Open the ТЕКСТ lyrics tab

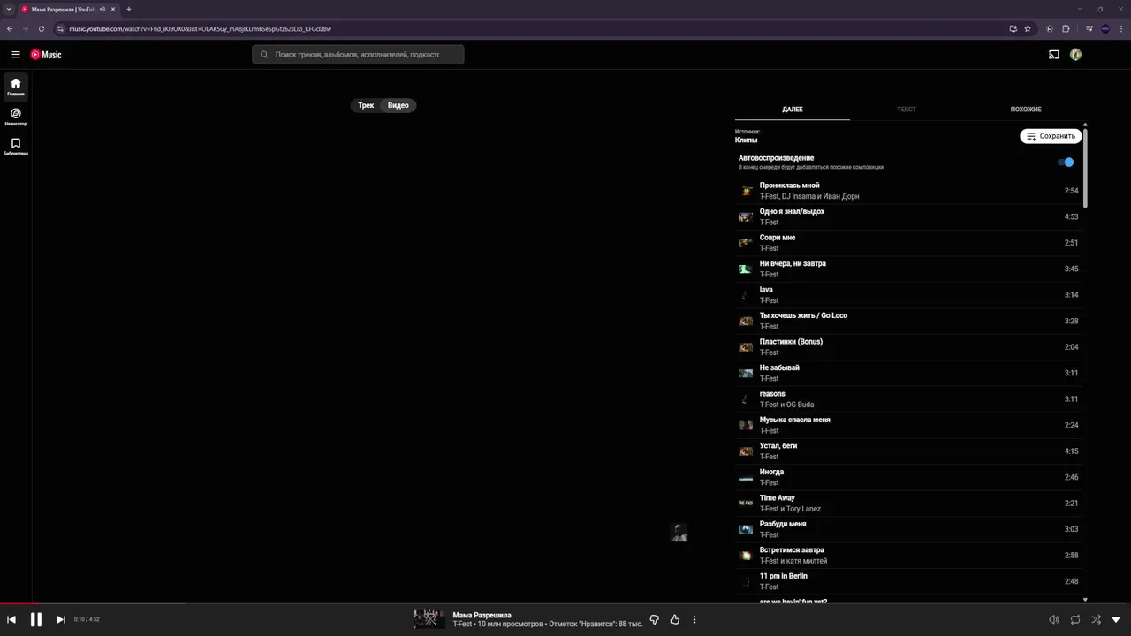pos(907,110)
